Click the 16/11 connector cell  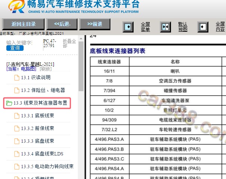click(109, 71)
